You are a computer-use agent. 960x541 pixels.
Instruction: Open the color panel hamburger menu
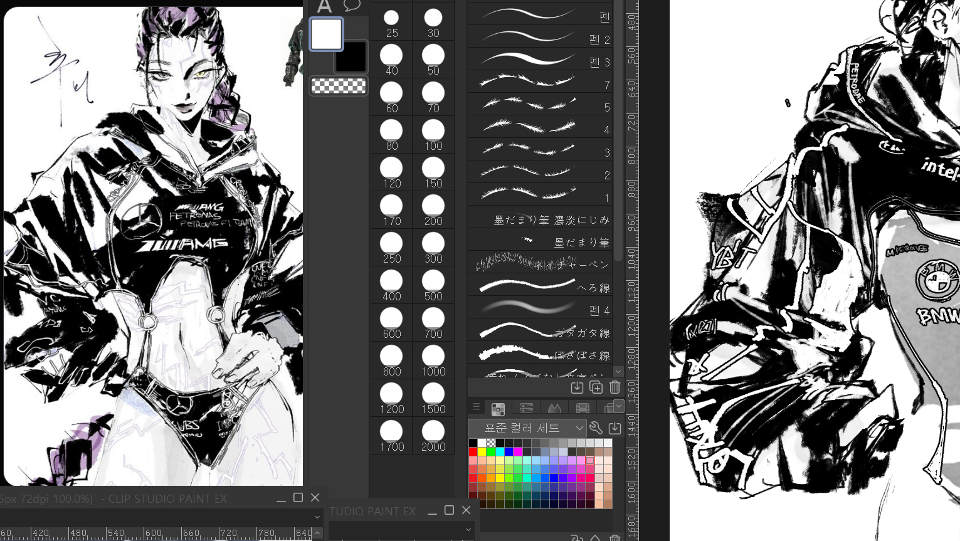(476, 407)
